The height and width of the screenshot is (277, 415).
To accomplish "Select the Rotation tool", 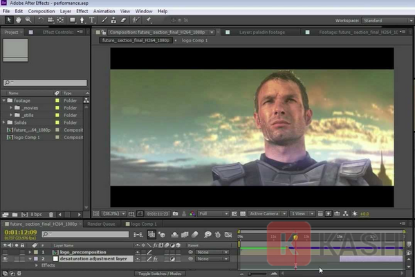I will [41, 20].
